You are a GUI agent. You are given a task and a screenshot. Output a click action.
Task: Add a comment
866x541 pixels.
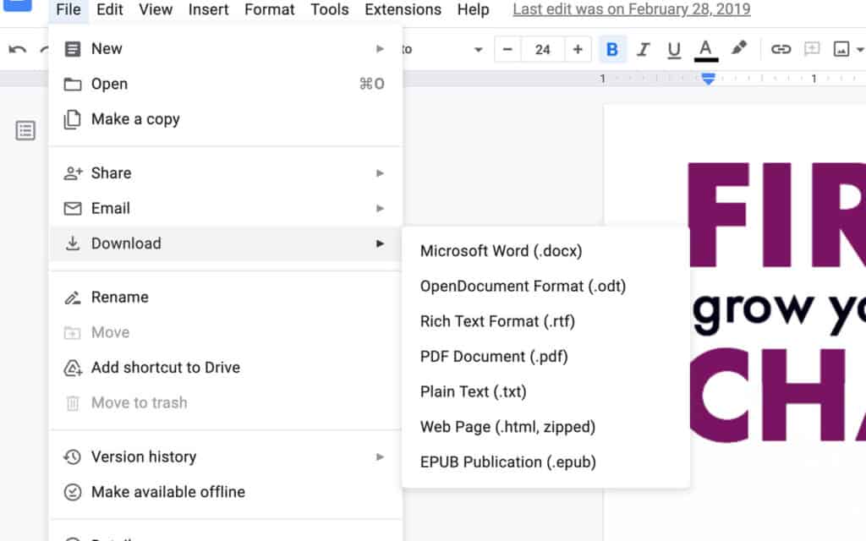point(814,49)
